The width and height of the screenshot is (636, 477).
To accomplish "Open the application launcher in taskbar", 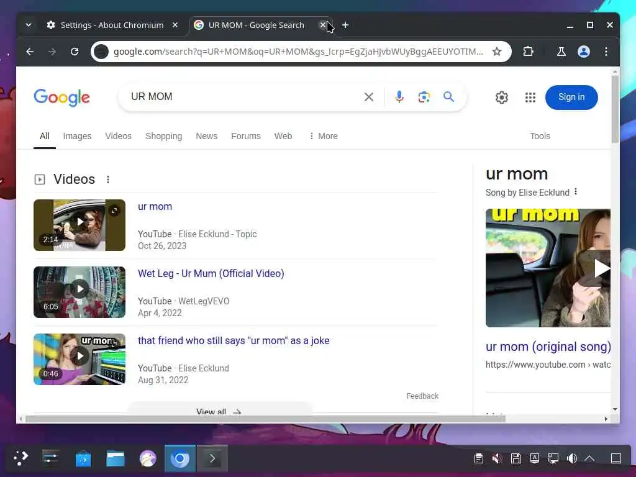I will (x=20, y=458).
